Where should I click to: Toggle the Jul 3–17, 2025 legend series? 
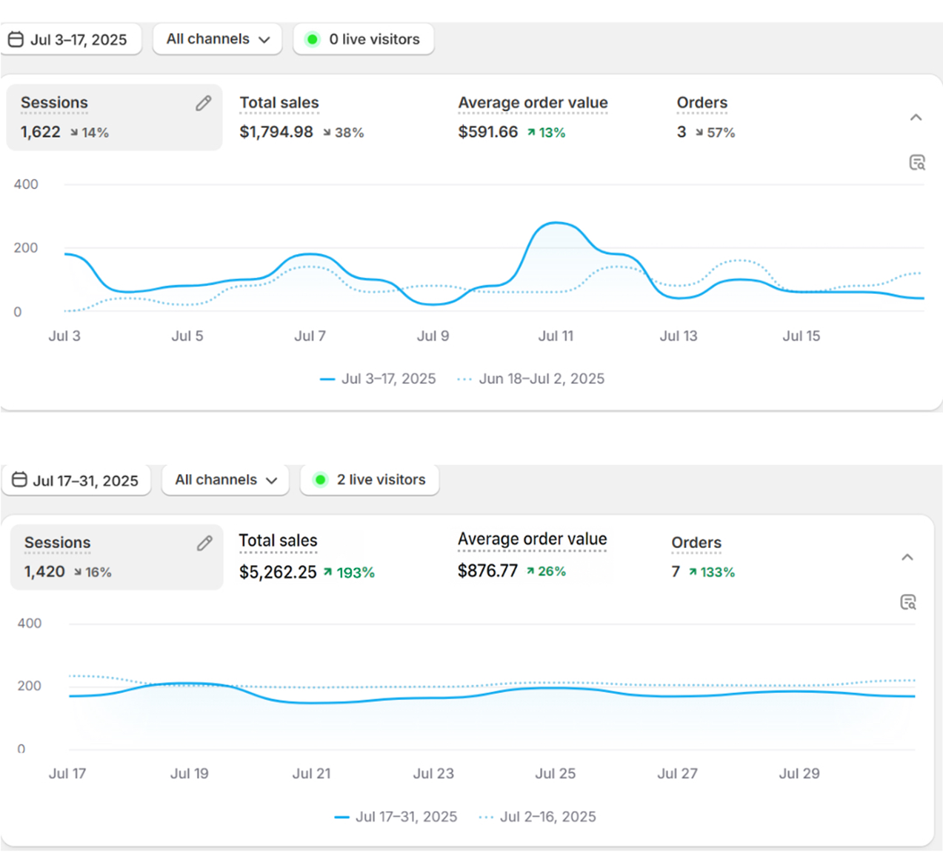click(x=378, y=379)
